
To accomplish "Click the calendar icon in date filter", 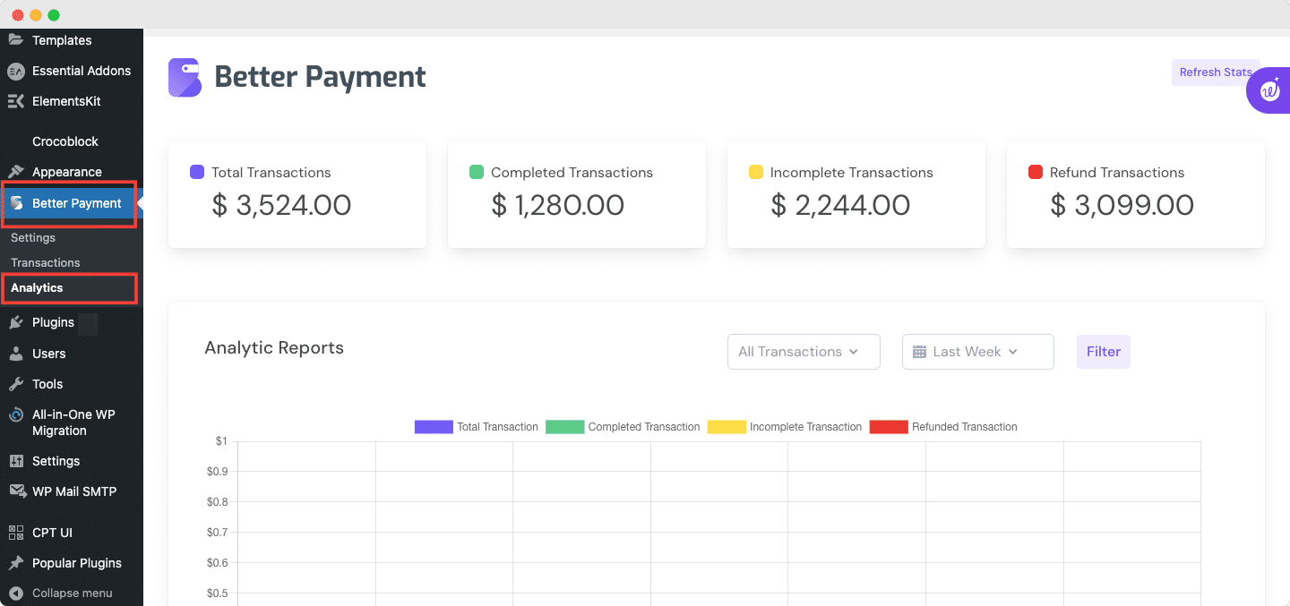I will pyautogui.click(x=919, y=352).
